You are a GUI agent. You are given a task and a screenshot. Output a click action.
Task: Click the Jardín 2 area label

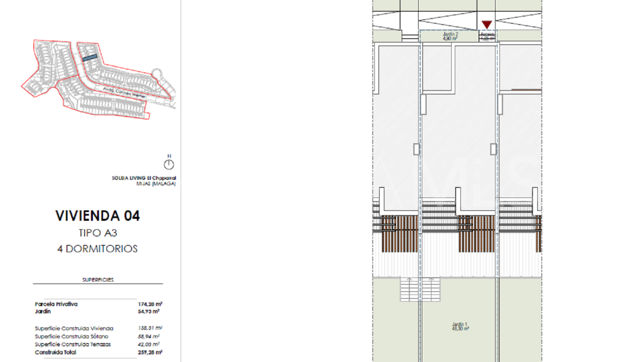(450, 36)
